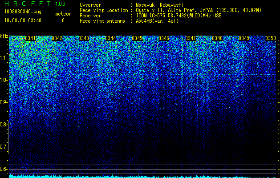
Task: Click the 0.6 frequency axis label
Action: (4, 169)
